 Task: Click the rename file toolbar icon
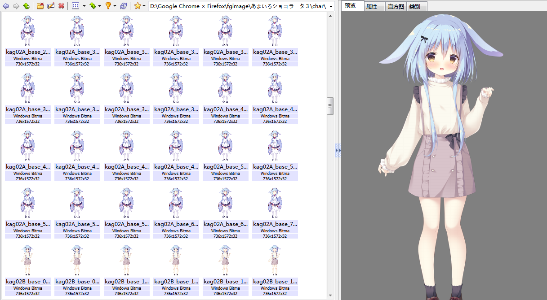click(51, 6)
